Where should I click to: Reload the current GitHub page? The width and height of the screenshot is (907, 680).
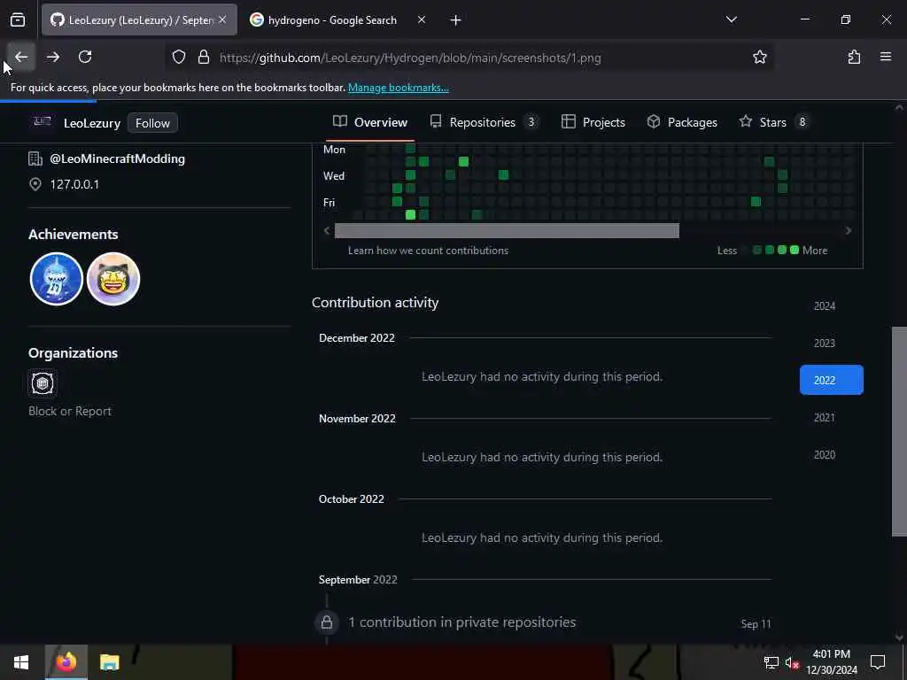[x=85, y=57]
